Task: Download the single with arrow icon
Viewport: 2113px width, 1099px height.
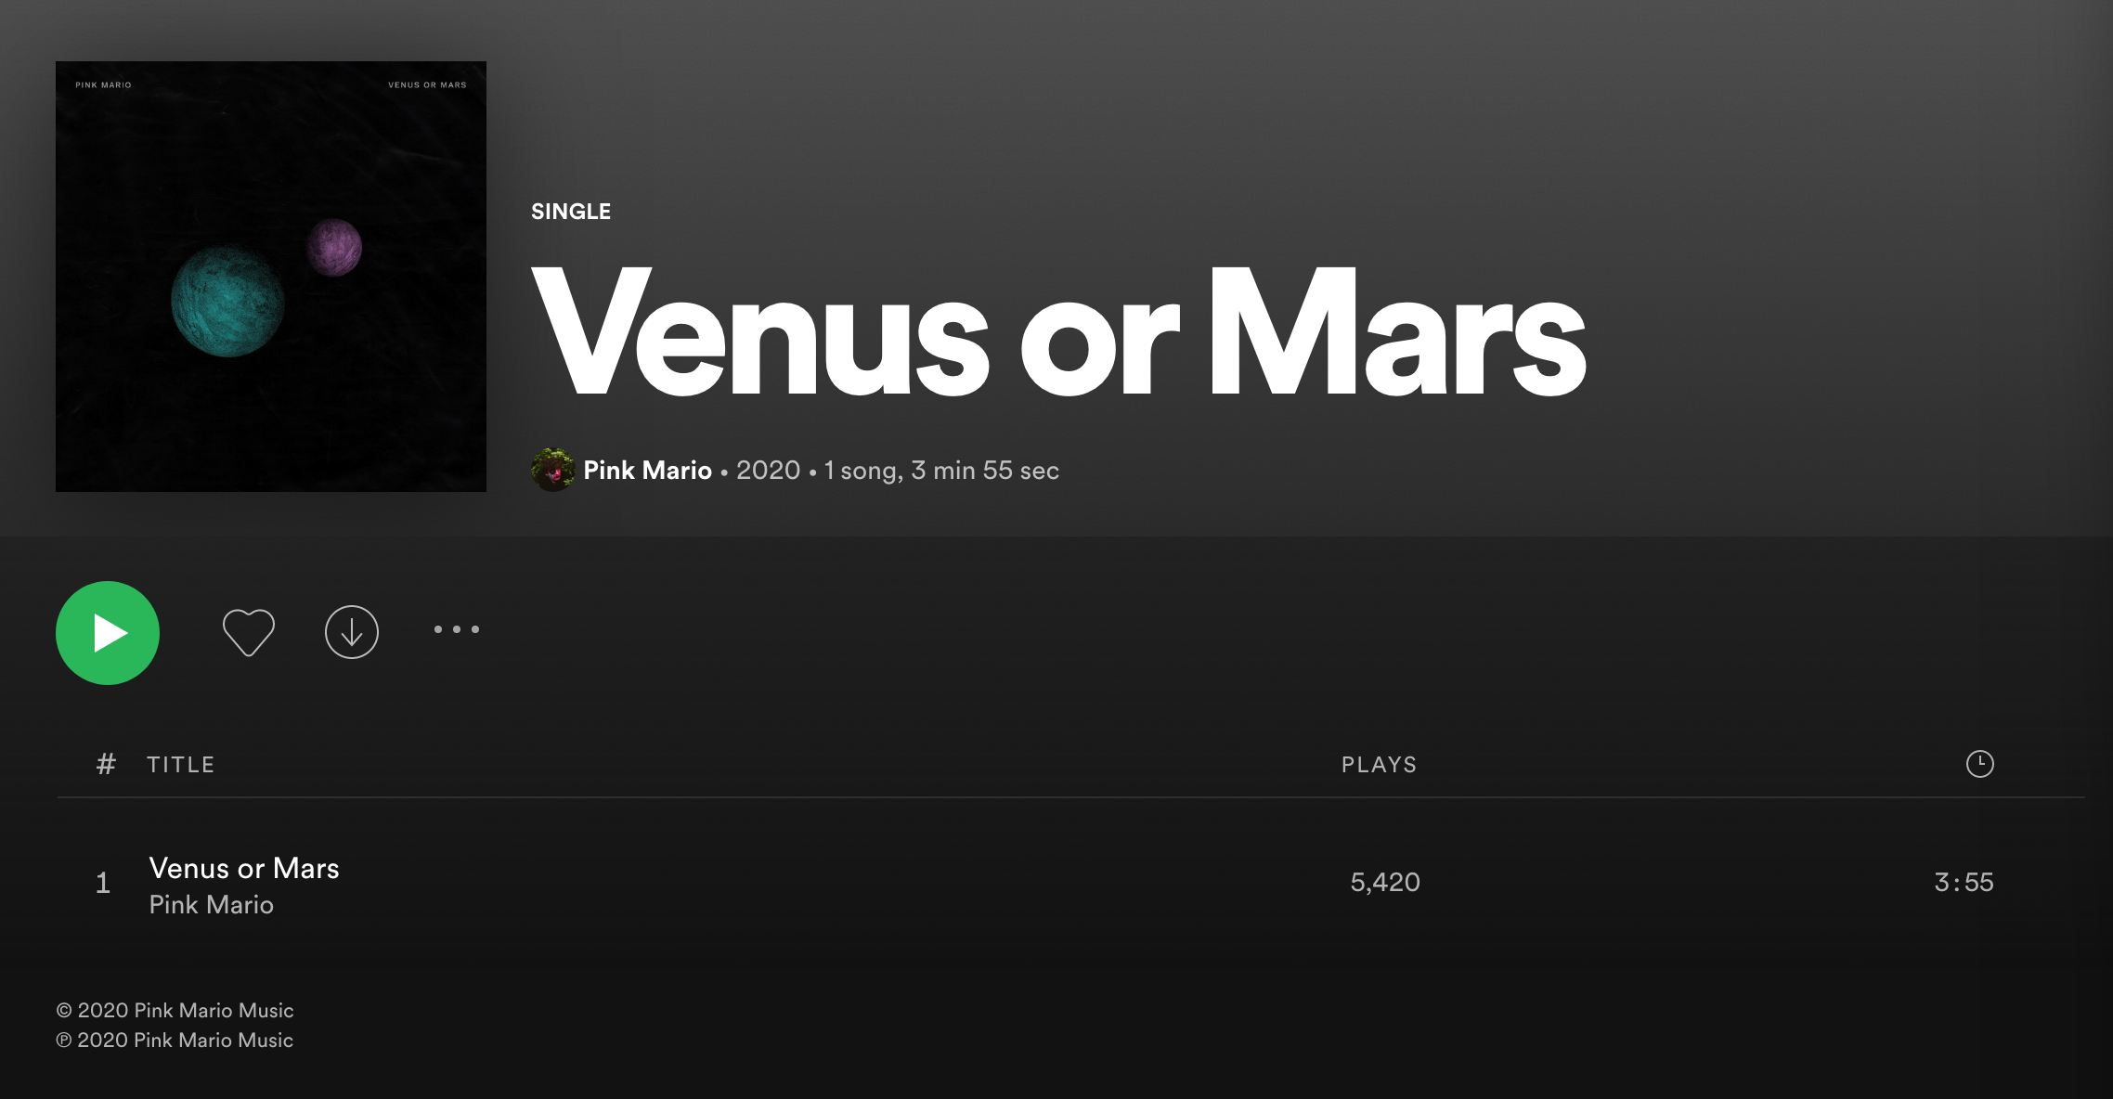Action: 352,632
